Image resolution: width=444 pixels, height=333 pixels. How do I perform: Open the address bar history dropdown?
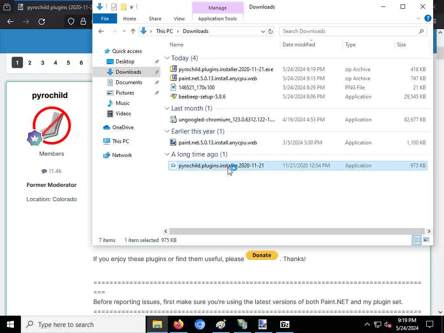pos(263,31)
